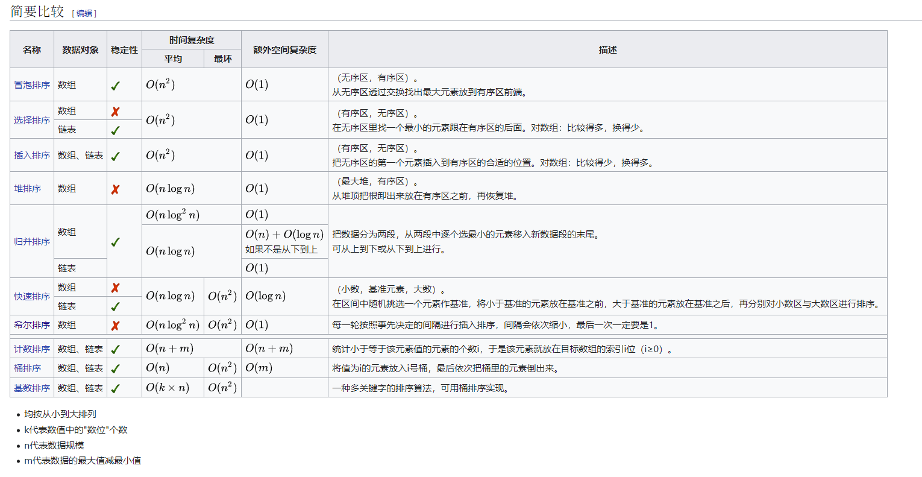Click the bullet n代表数据规模
The width and height of the screenshot is (922, 477).
pos(54,446)
